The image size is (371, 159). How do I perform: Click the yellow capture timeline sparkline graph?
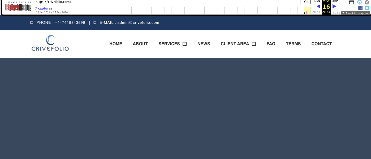307,11
